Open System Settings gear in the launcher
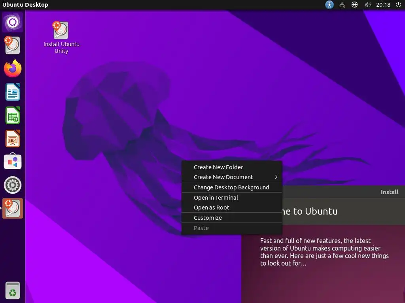The image size is (405, 303). [x=13, y=185]
